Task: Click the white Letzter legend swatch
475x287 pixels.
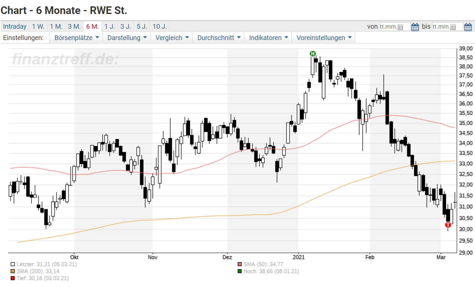Action: pyautogui.click(x=13, y=264)
